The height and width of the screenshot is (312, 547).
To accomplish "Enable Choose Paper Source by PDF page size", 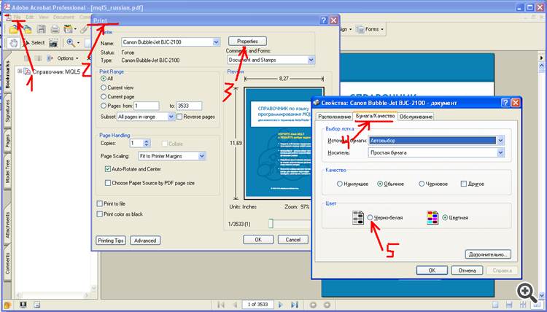I will [108, 183].
